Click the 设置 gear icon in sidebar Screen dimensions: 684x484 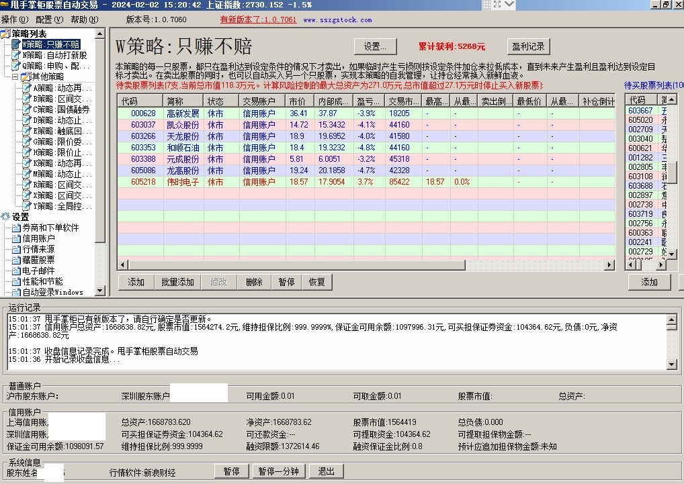tap(6, 217)
